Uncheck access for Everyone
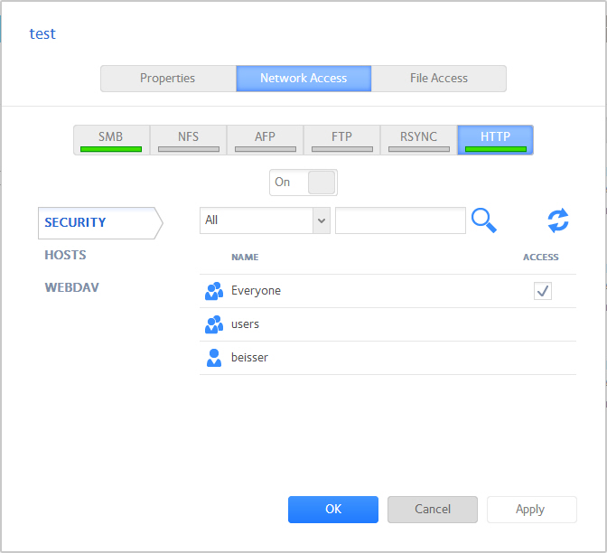 coord(542,291)
